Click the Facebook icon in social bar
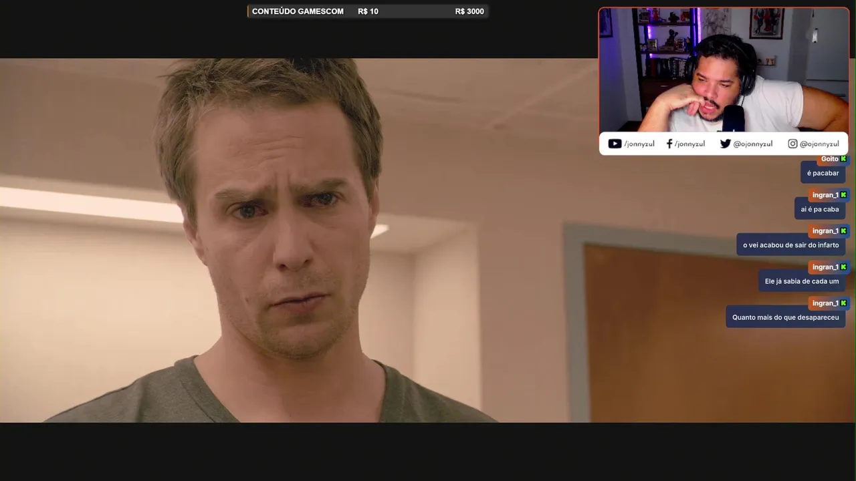Viewport: 856px width, 481px height. click(x=669, y=144)
